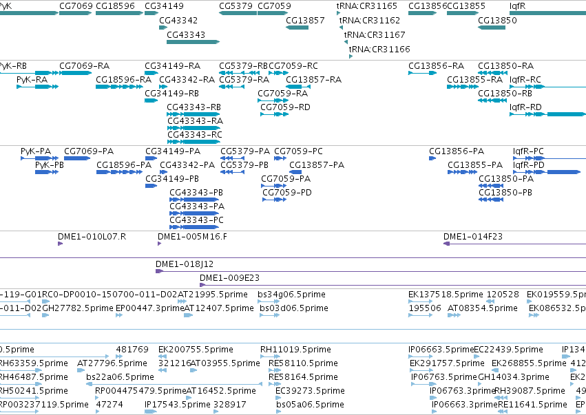Select the CG7059 gene label
Viewport: 586px width, 415px height.
pyautogui.click(x=274, y=6)
